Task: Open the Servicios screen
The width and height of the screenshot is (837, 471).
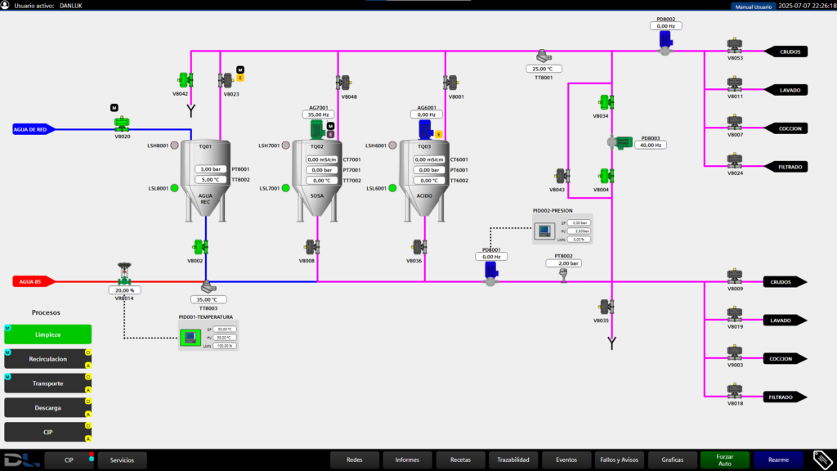Action: tap(123, 460)
